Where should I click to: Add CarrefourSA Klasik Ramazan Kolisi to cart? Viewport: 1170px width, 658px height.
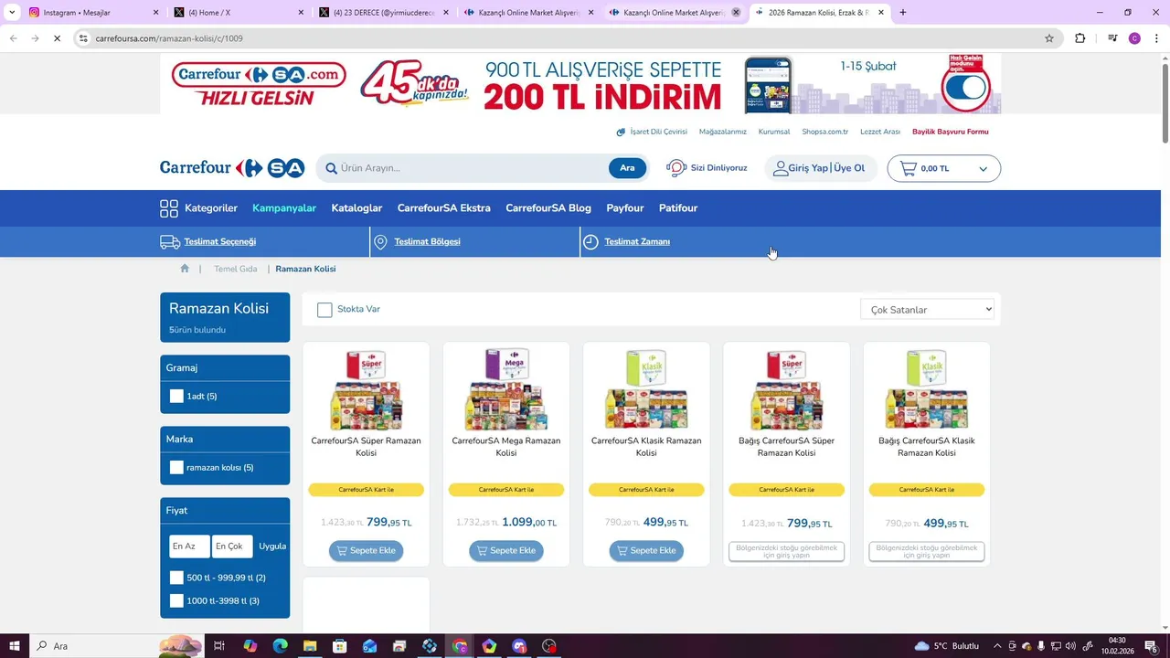point(646,551)
